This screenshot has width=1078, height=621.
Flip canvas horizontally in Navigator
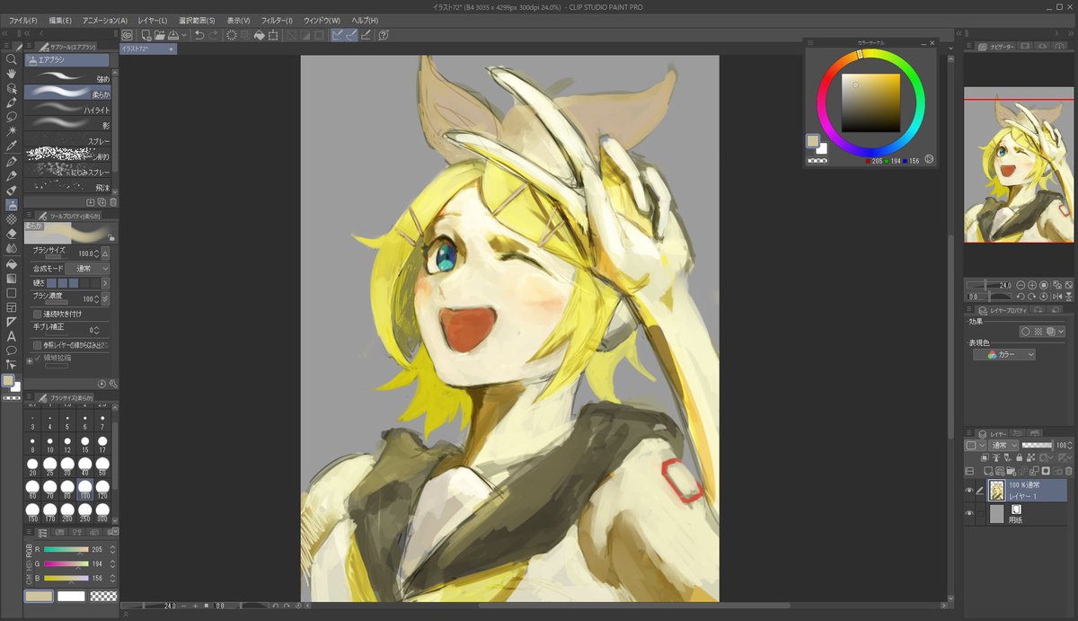click(1056, 296)
